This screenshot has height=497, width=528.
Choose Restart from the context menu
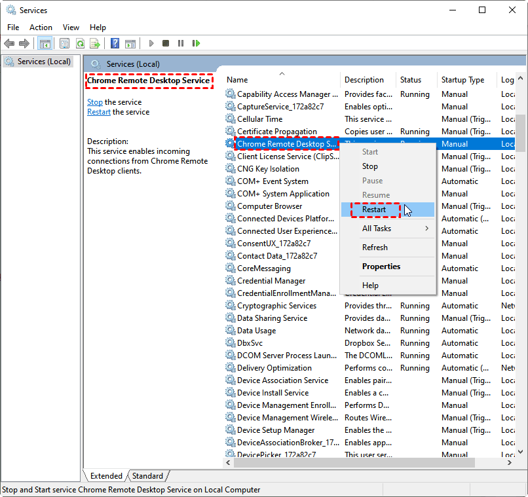click(374, 210)
